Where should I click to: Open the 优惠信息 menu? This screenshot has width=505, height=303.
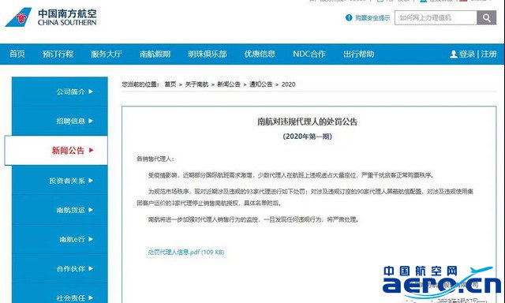point(260,54)
